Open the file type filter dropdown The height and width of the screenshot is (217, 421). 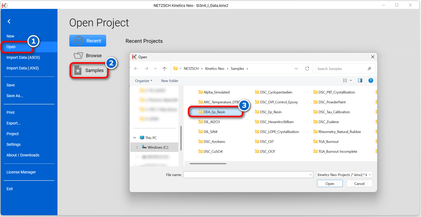[344, 175]
